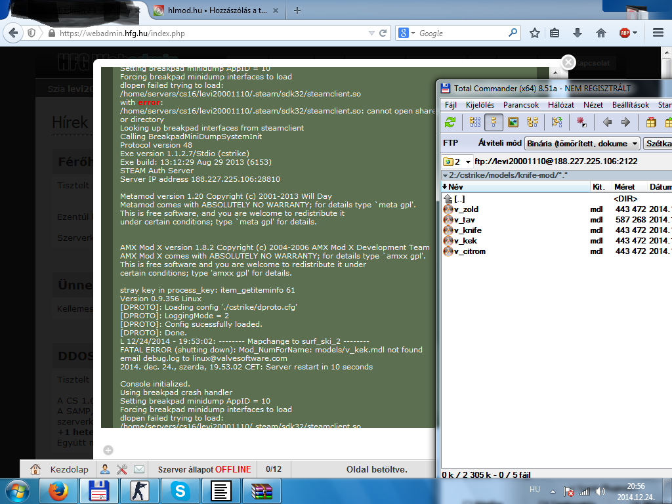Bookmark this page with star icon
Image resolution: width=672 pixels, height=504 pixels.
(x=534, y=33)
